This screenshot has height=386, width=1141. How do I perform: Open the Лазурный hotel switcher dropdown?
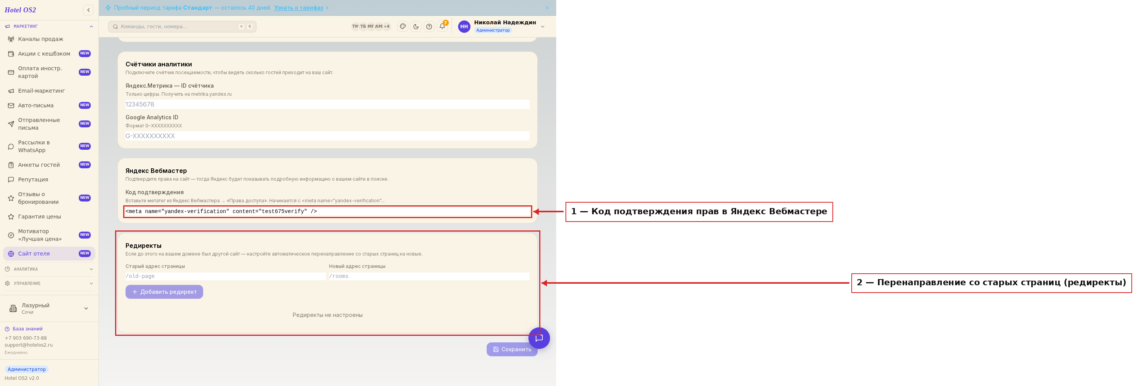click(x=49, y=308)
